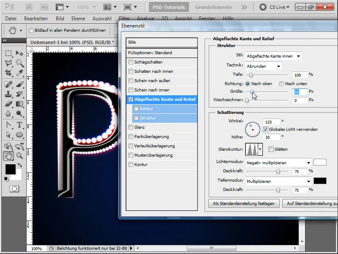Viewport: 338px width, 254px height.
Task: Open the Glanzkontur picker arrow
Action: point(260,149)
